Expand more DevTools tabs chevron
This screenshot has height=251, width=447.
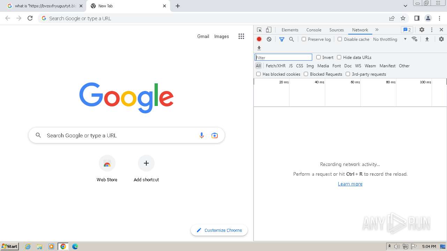377,30
